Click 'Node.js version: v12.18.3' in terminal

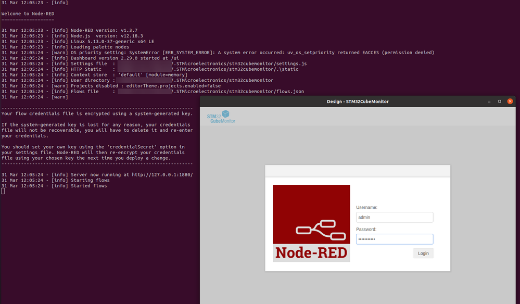click(x=107, y=36)
